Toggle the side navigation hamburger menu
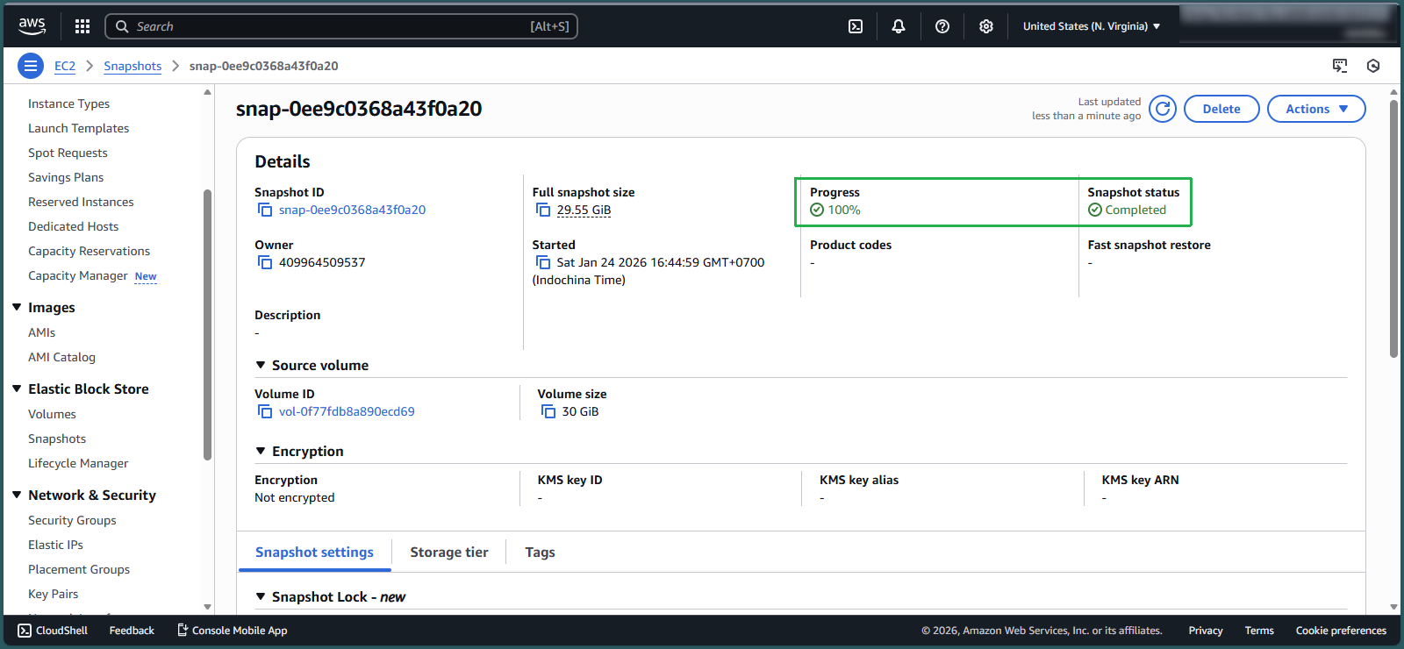 click(x=31, y=66)
